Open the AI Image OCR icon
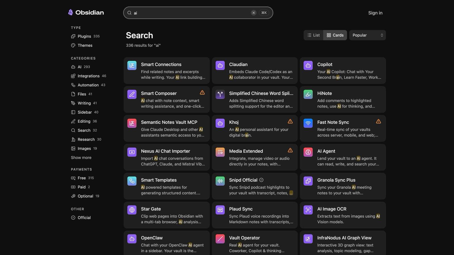Screen dimensions: 454x255 coord(308,210)
